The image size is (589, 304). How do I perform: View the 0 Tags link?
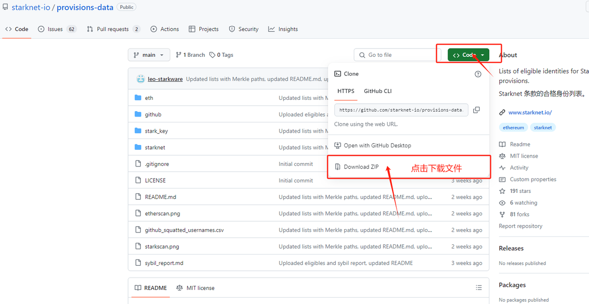[221, 55]
